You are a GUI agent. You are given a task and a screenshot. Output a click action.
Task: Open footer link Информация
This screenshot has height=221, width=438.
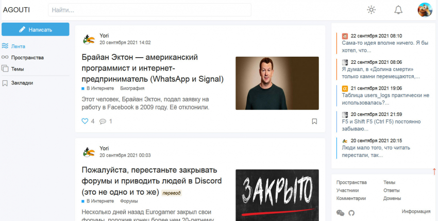click(x=416, y=212)
